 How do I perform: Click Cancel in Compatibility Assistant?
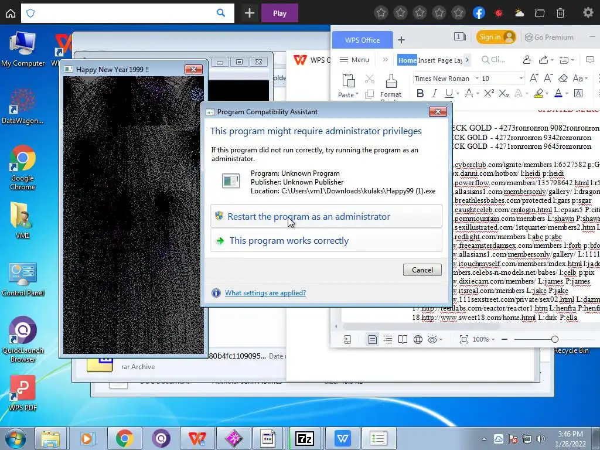422,270
